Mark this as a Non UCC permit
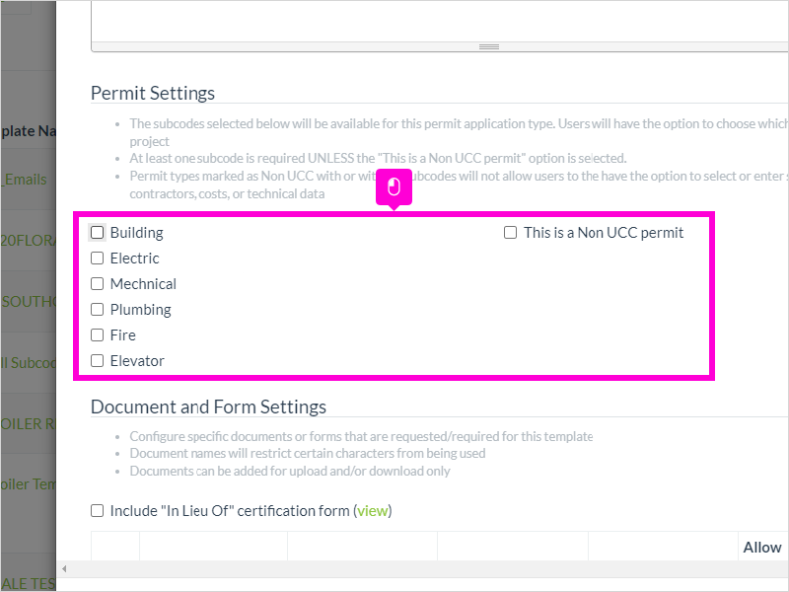The height and width of the screenshot is (592, 789). coord(510,233)
